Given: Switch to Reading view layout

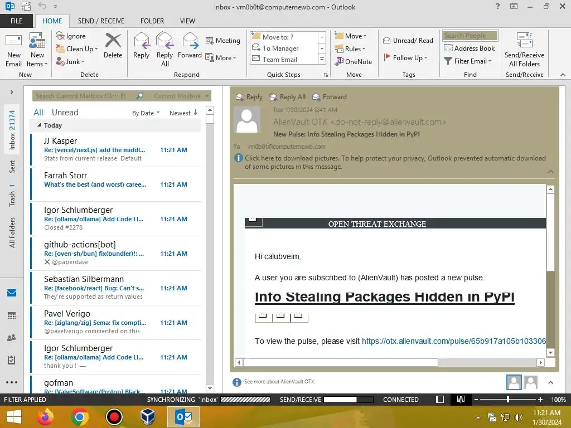Looking at the screenshot, I should [461, 399].
